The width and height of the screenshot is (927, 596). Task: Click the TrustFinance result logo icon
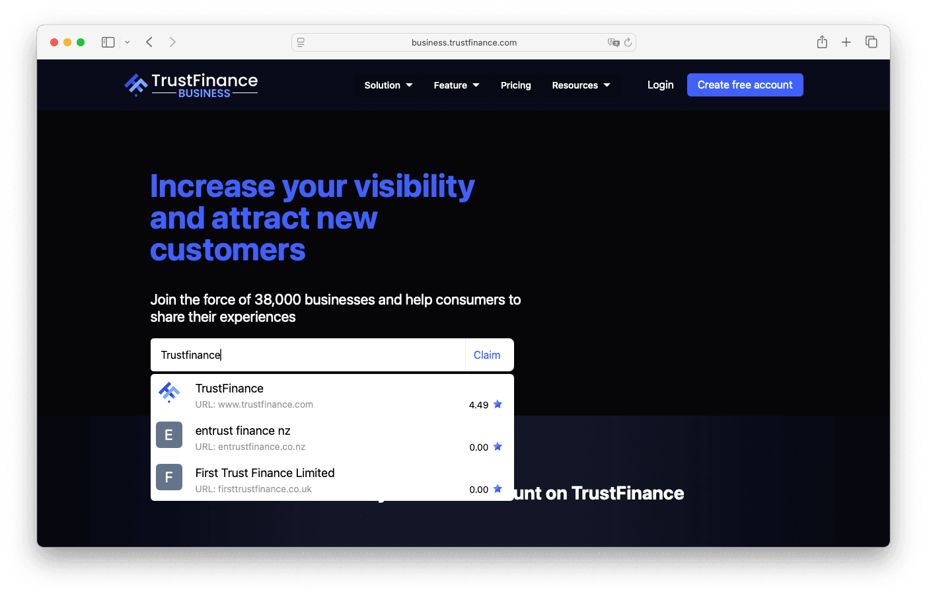click(x=169, y=392)
